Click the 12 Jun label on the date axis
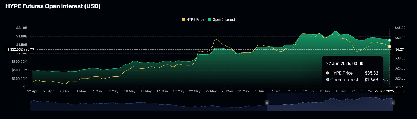Viewport: 417px width, 119px height. (x=308, y=91)
